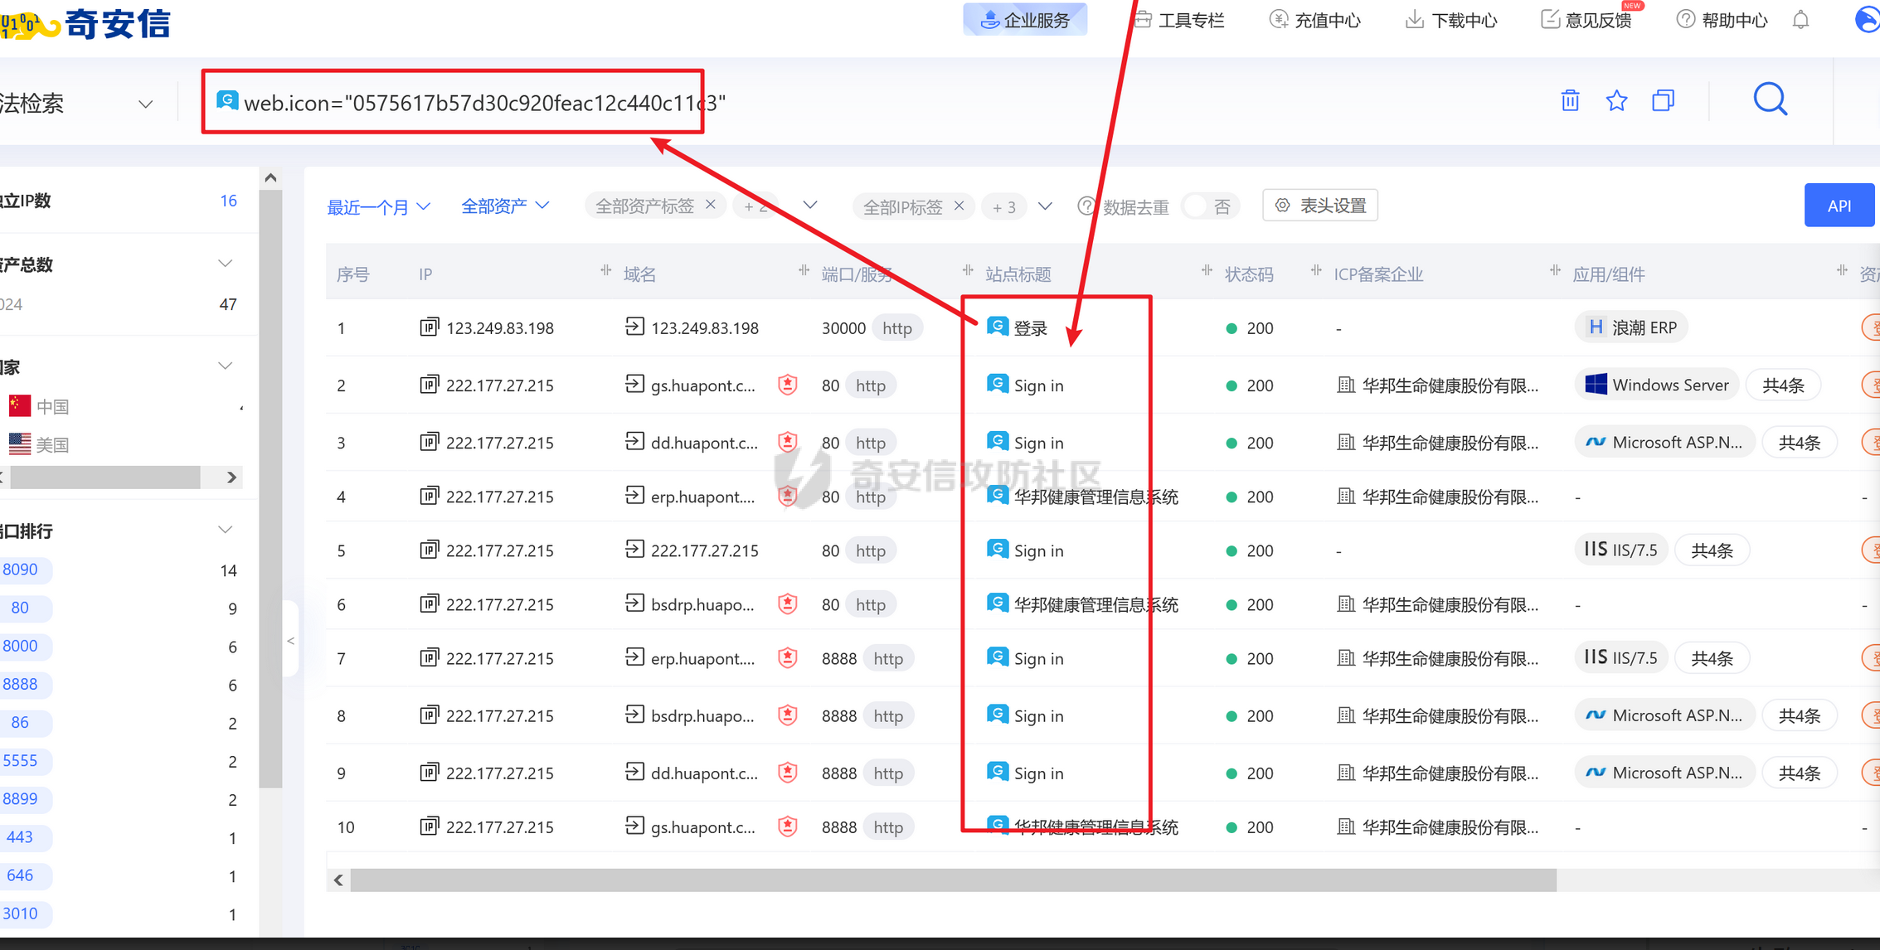Click the search magnifier icon
1880x950 pixels.
point(1771,100)
